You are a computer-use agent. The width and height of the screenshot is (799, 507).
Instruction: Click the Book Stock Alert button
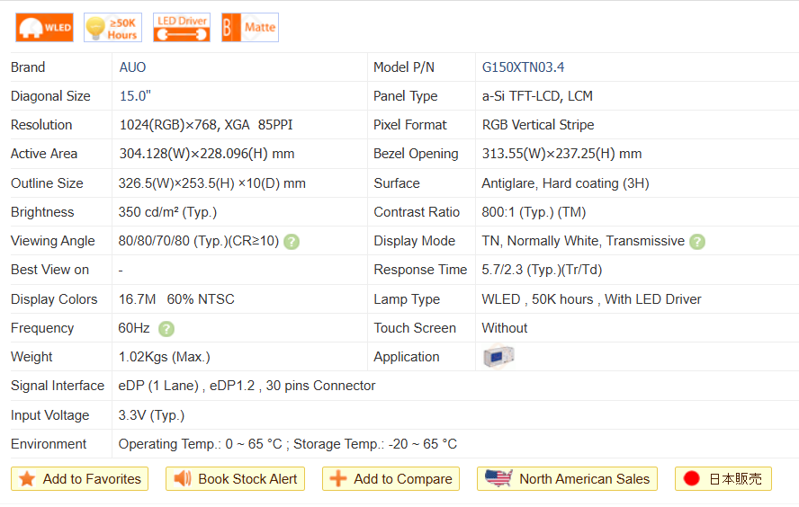[x=236, y=479]
